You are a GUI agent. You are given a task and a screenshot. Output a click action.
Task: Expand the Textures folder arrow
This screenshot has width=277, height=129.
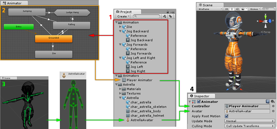click(x=120, y=93)
